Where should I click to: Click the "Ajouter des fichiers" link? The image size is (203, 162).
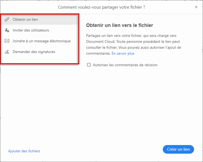point(24,151)
